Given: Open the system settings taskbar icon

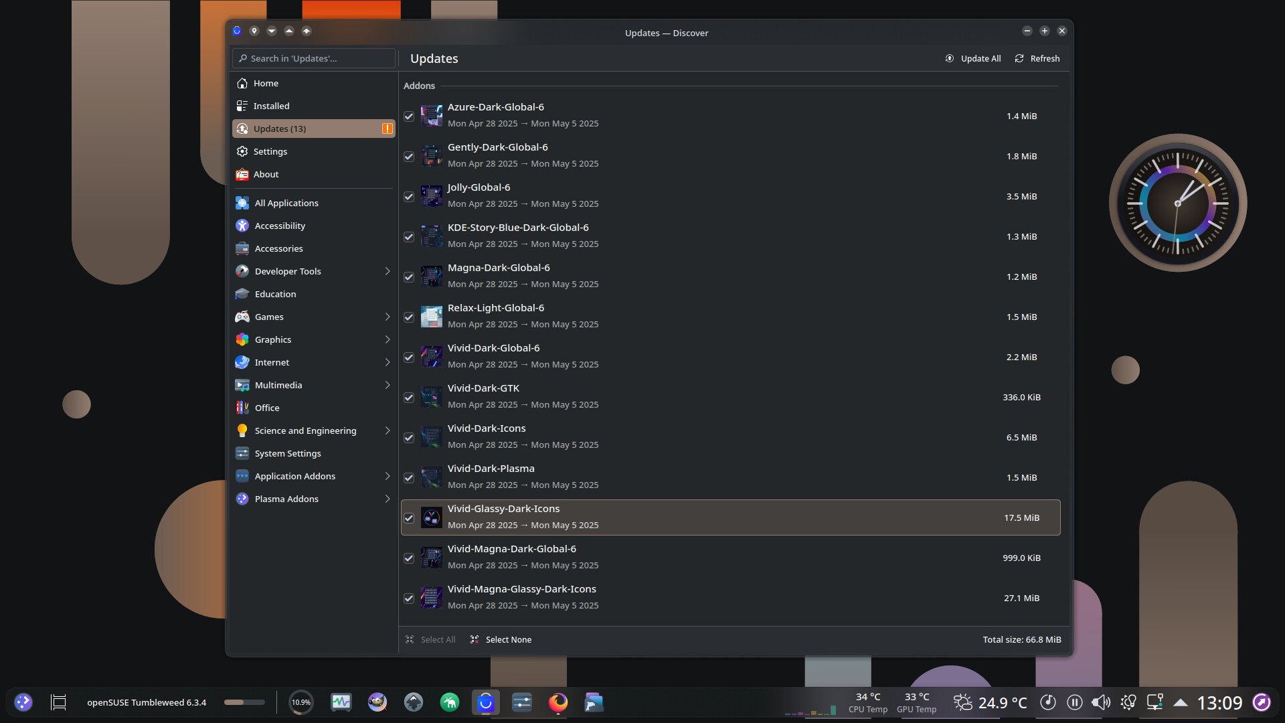Looking at the screenshot, I should coord(522,702).
